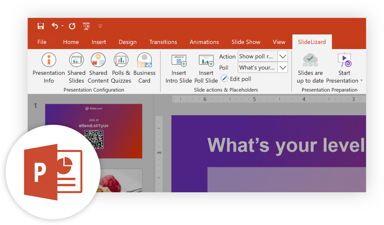Screen dimensions: 384x225
Task: Click the attend.sl/1yuv link on slide thumbnail
Action: click(x=94, y=126)
